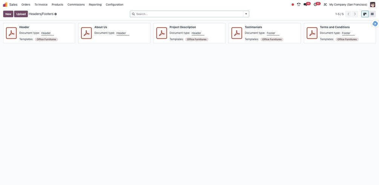Click the PDF icon on Project Description card
This screenshot has height=185, width=379.
point(162,33)
